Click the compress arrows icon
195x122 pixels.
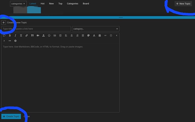point(111,36)
